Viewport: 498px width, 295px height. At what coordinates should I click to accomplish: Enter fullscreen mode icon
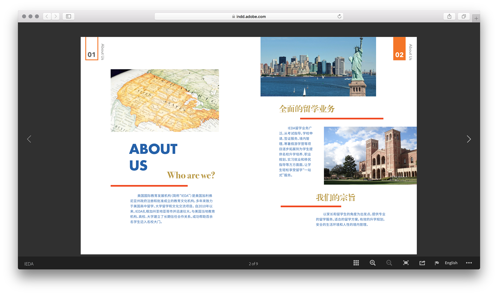coord(406,263)
